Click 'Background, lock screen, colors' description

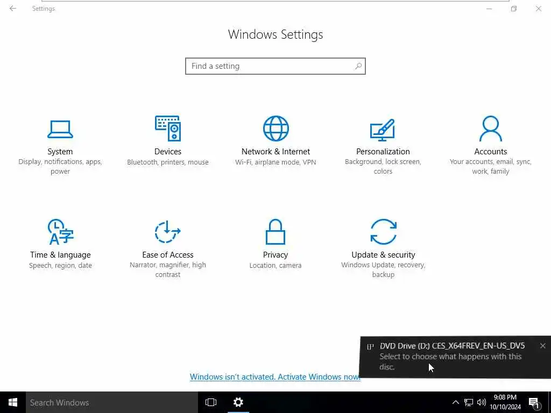[x=383, y=167]
